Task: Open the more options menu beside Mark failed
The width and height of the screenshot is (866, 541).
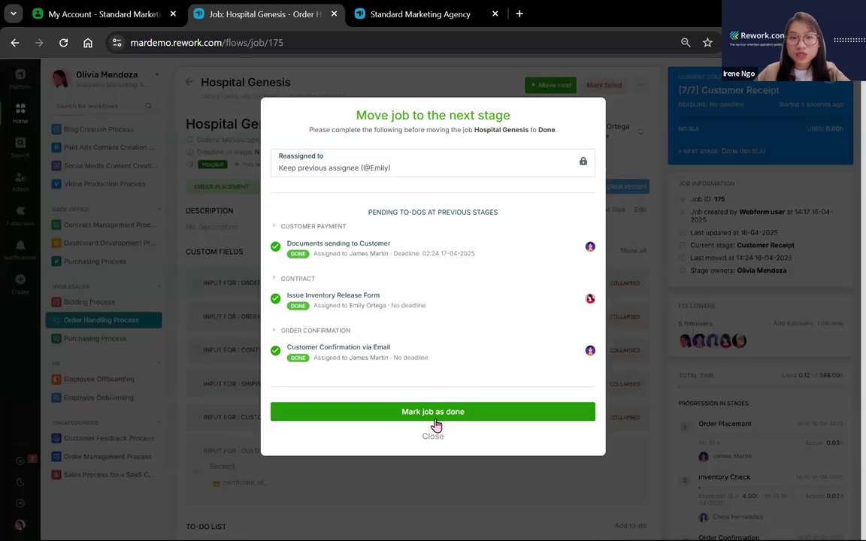Action: 640,85
